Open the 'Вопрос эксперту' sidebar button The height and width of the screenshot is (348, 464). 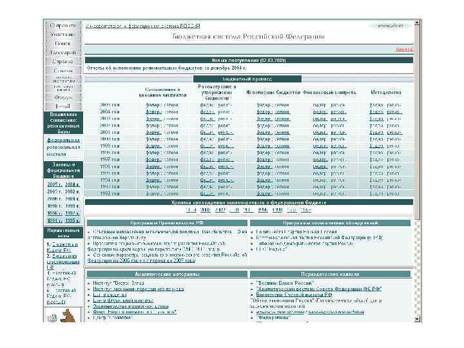coord(63,79)
